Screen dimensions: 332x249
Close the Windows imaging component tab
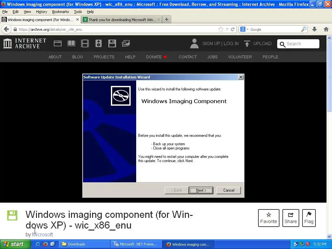coord(77,19)
